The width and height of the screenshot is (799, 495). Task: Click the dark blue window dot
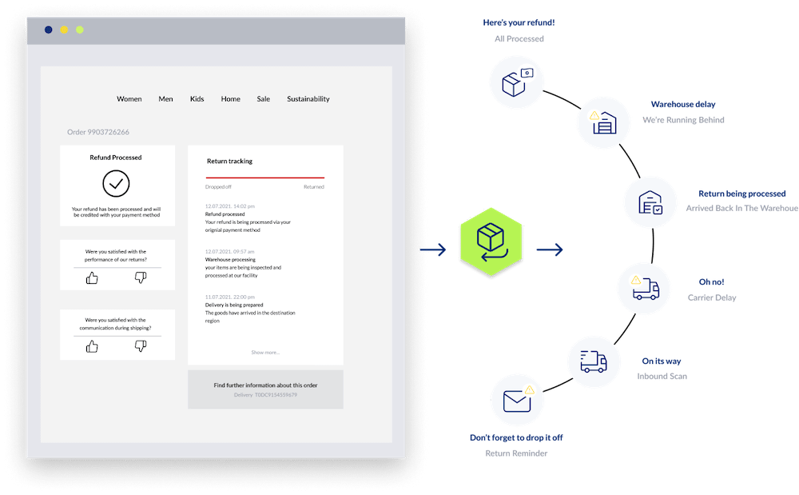pyautogui.click(x=49, y=30)
